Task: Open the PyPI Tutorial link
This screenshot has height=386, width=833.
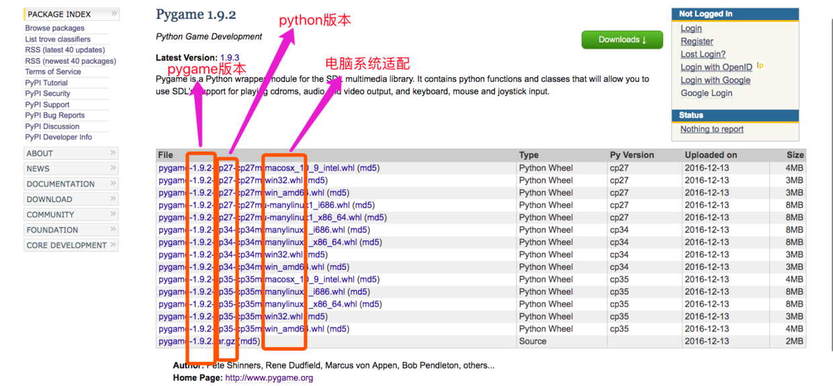Action: [x=46, y=83]
